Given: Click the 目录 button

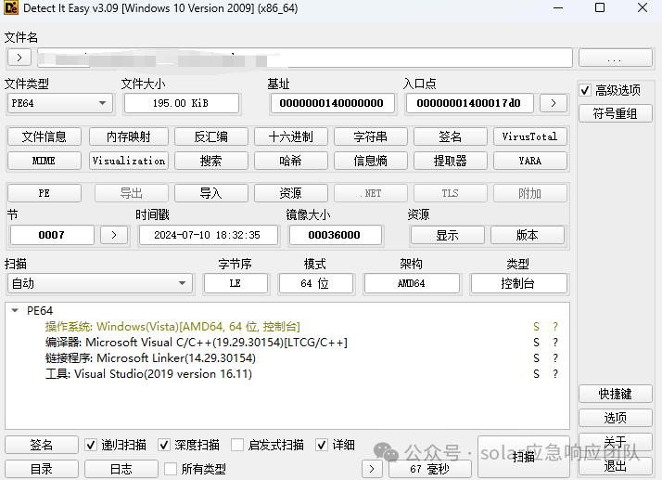Looking at the screenshot, I should coord(42,469).
